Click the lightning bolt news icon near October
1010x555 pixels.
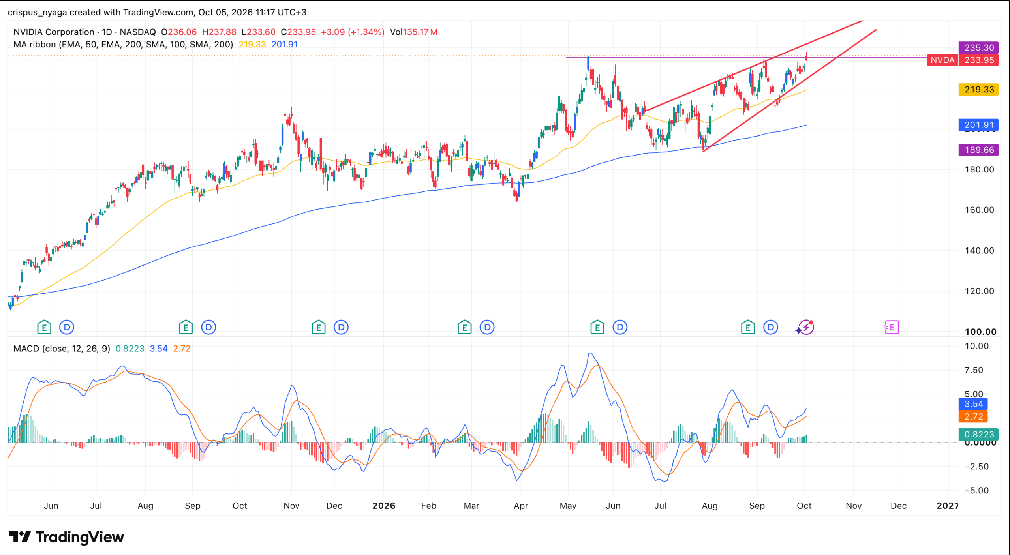coord(805,327)
